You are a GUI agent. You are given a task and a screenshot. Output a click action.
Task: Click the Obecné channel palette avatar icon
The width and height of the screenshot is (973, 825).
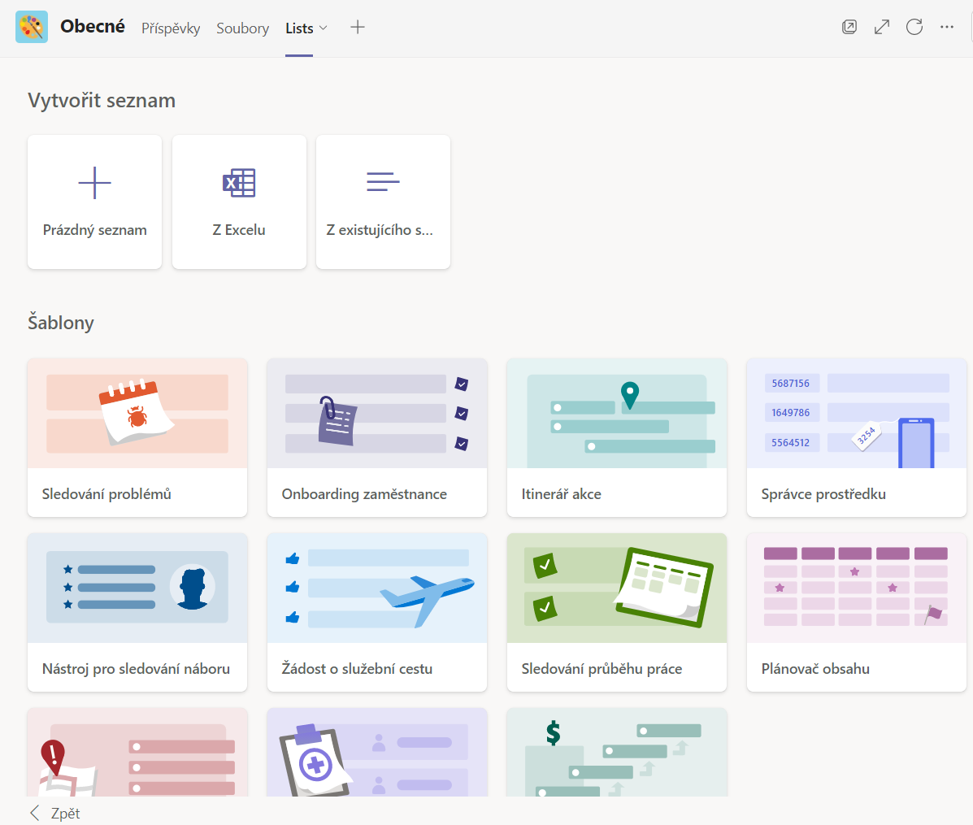pyautogui.click(x=32, y=27)
